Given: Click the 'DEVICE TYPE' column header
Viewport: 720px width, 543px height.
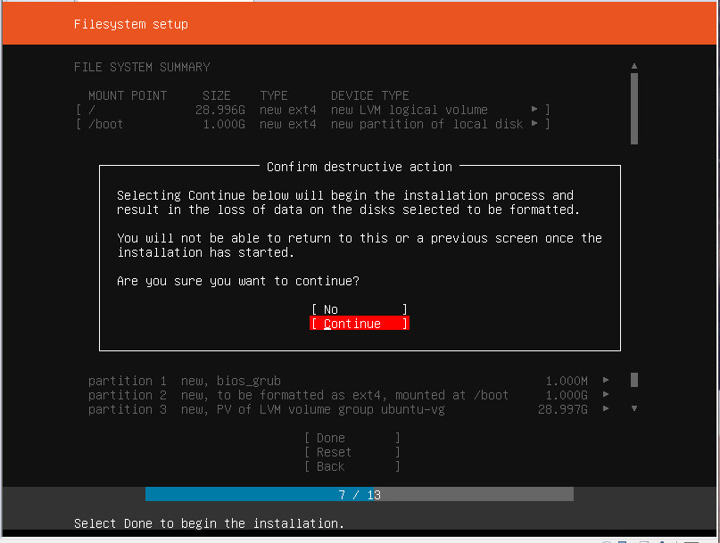Looking at the screenshot, I should click(x=369, y=95).
